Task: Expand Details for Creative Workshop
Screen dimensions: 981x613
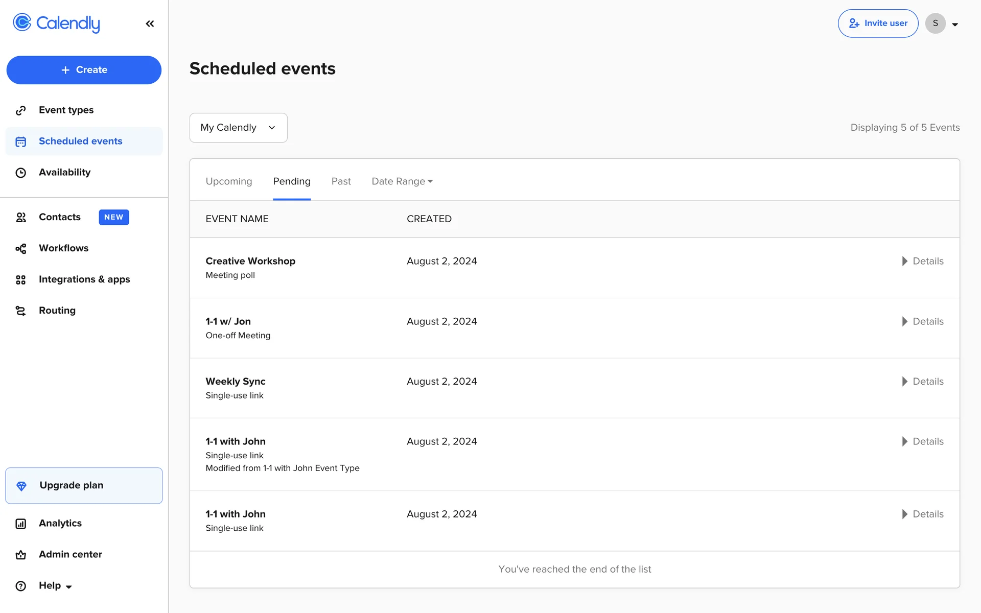Action: 922,261
